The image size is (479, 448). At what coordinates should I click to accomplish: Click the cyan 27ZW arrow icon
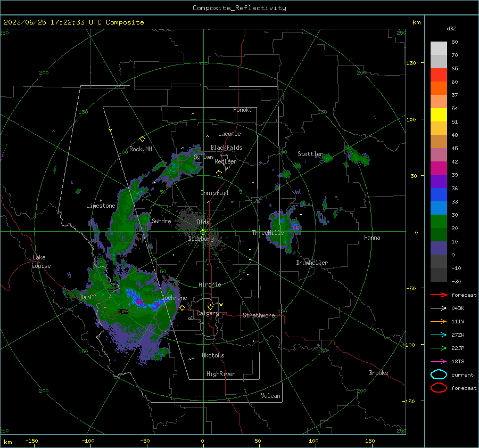pos(439,335)
